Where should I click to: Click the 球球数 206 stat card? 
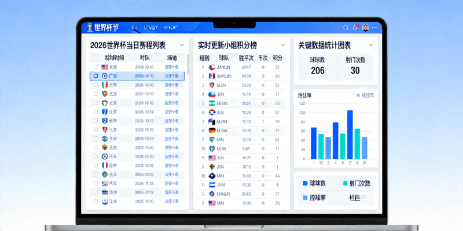(317, 66)
